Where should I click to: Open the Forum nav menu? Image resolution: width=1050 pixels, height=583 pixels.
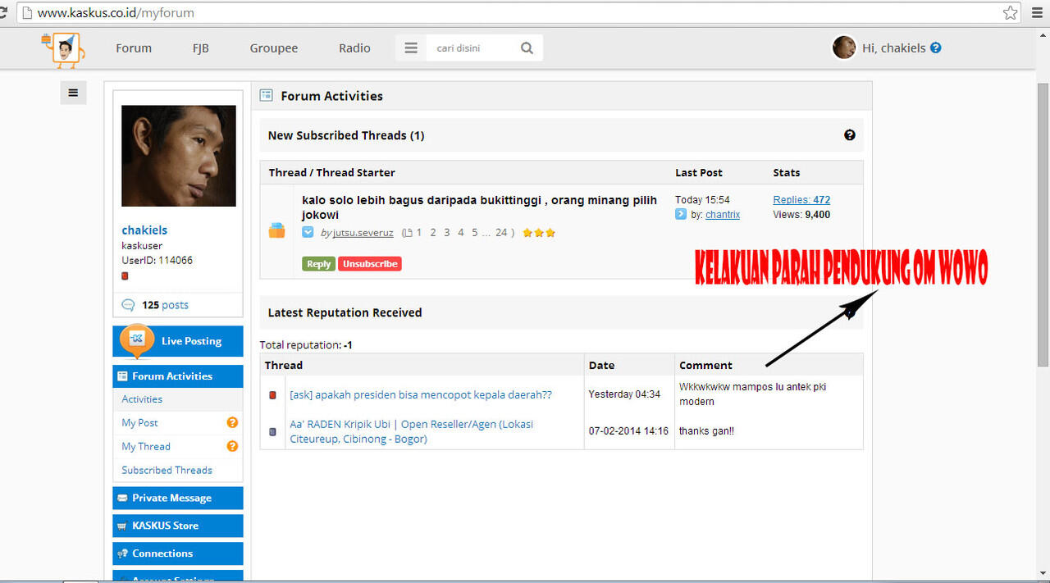(134, 48)
